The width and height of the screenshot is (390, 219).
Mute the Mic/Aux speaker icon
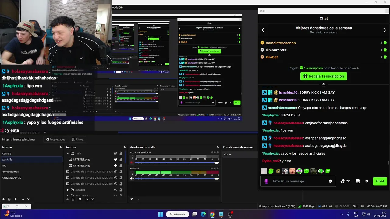(132, 179)
